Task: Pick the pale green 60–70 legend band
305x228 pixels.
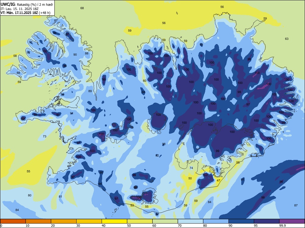Action: tap(165, 221)
